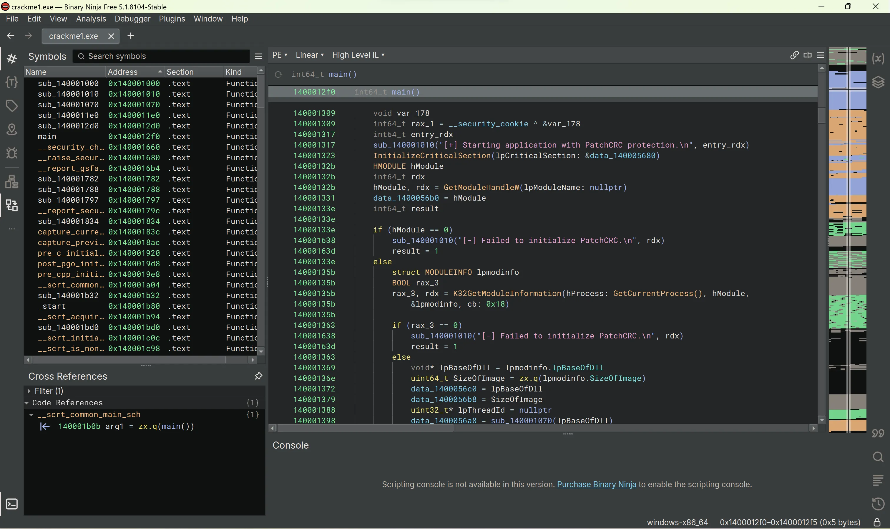Open the Debugger bug sidebar icon
The image size is (890, 529).
click(12, 153)
